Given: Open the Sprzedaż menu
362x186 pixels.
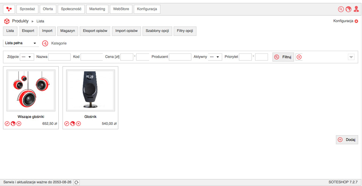Looking at the screenshot, I should pyautogui.click(x=27, y=9).
